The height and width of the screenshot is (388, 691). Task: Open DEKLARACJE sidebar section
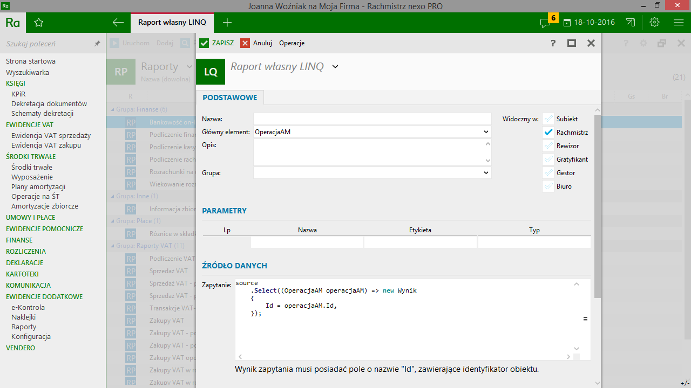pos(25,263)
